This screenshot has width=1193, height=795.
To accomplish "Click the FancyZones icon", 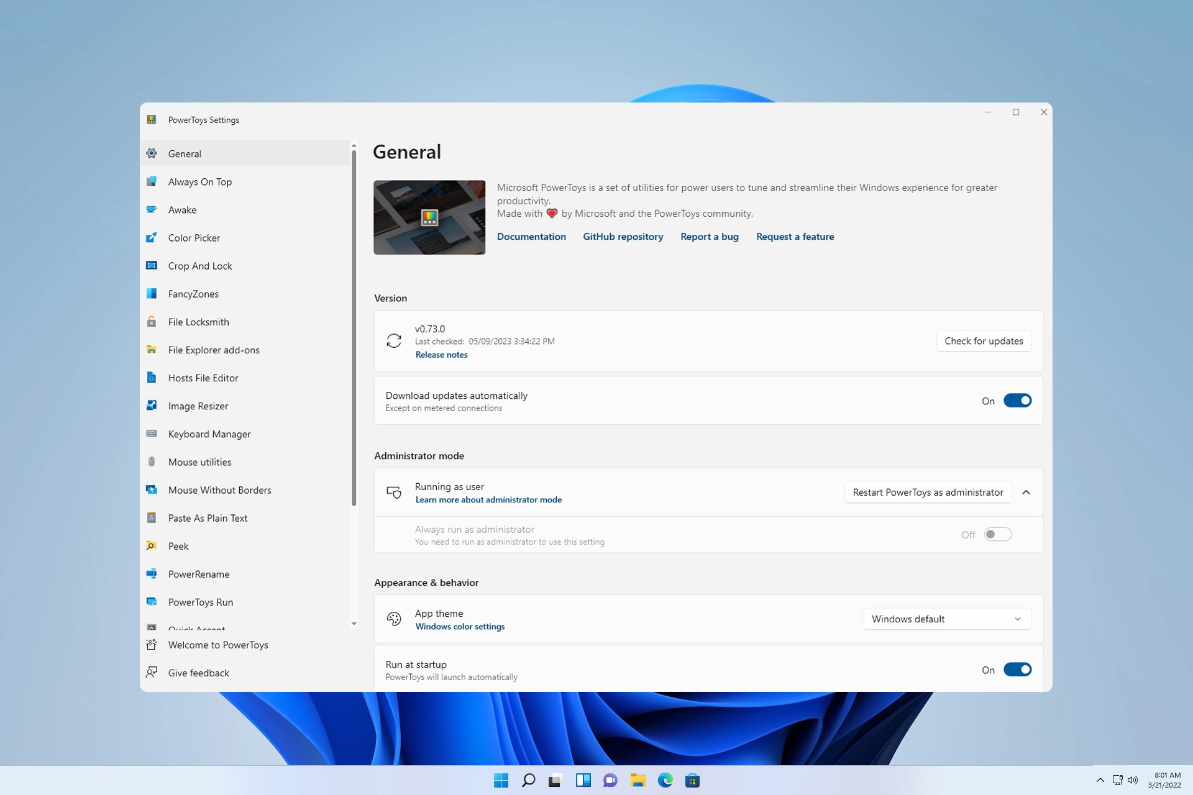I will pos(152,293).
